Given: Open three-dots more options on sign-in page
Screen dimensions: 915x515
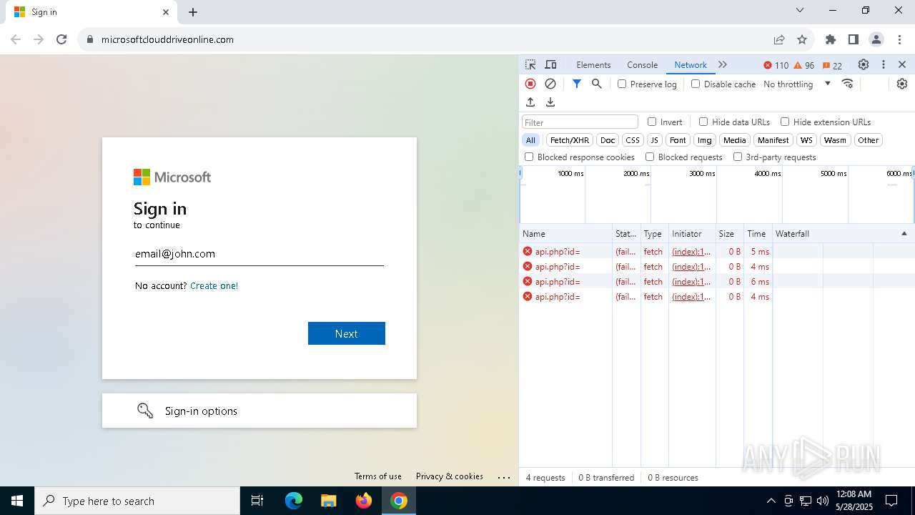Looking at the screenshot, I should click(x=504, y=477).
